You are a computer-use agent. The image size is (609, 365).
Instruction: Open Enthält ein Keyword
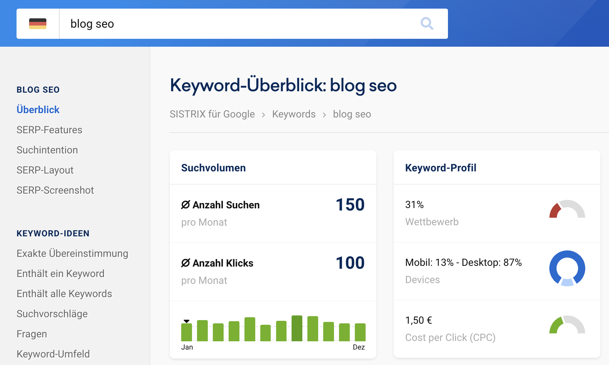(x=60, y=273)
